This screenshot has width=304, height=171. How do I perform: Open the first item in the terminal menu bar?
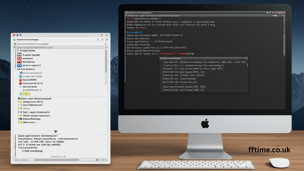tap(131, 16)
